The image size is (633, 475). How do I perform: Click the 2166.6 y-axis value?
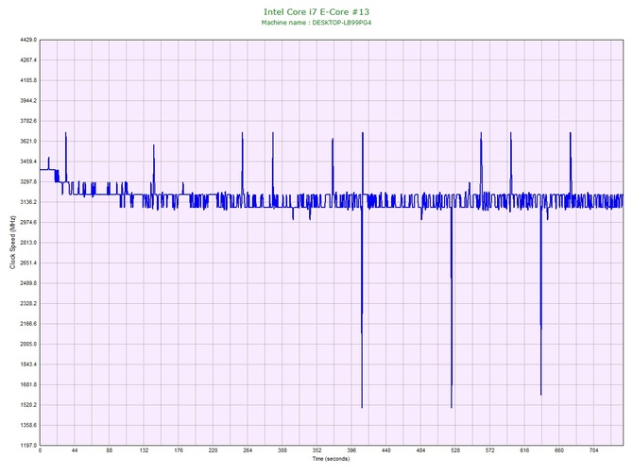tap(28, 324)
